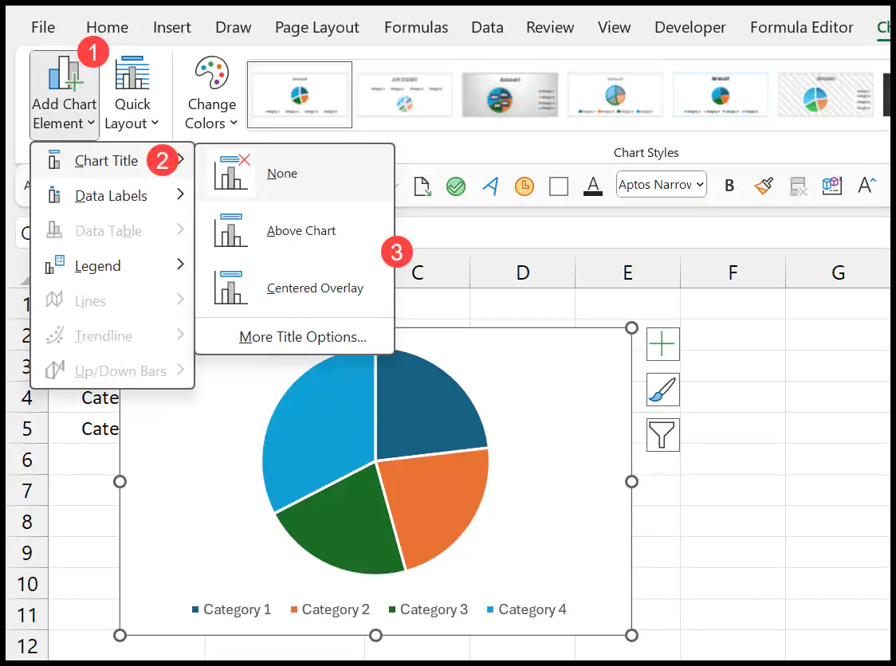Click the empty square border icon

(x=558, y=186)
